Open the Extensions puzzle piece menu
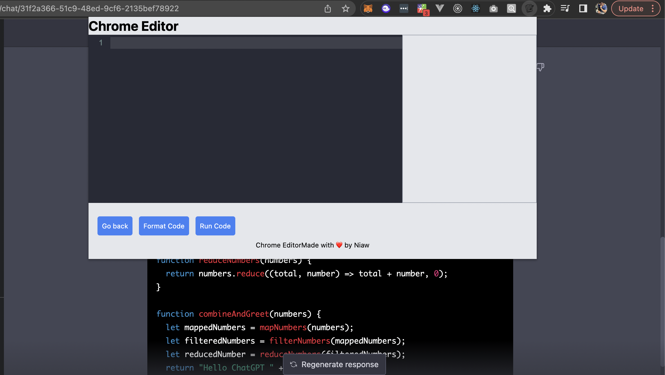This screenshot has width=665, height=375. click(547, 8)
